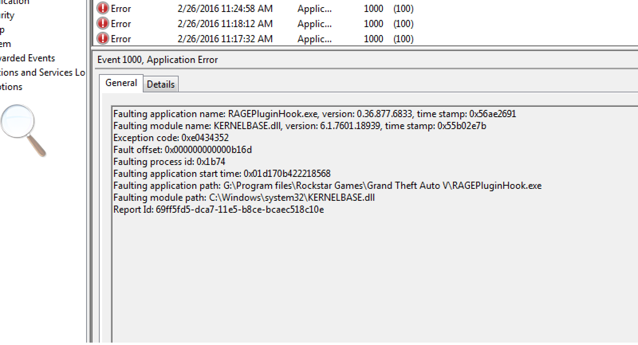Click the Faulting application path line

tap(327, 186)
